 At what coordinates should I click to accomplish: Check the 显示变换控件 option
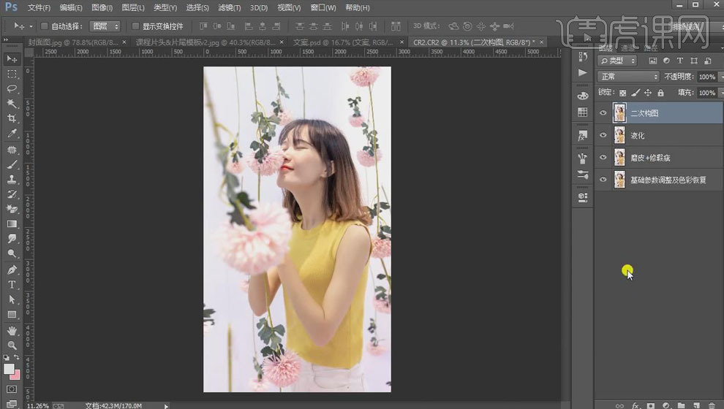click(135, 26)
